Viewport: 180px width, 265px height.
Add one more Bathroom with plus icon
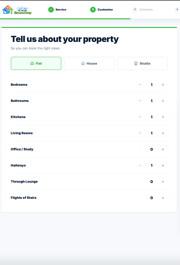click(x=163, y=101)
